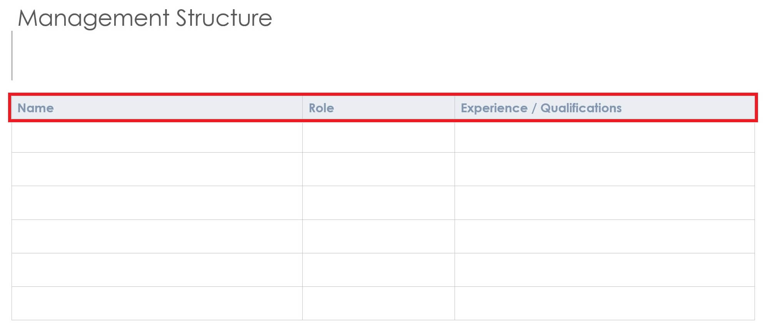This screenshot has width=768, height=331.
Task: Place cursor in third empty Name cell
Action: (x=157, y=203)
